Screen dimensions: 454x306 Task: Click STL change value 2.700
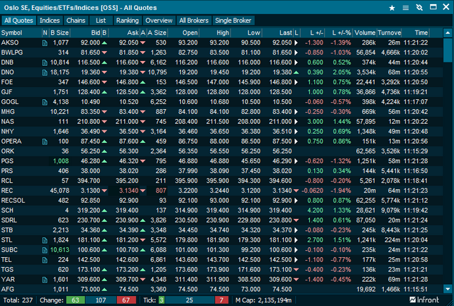(315, 240)
